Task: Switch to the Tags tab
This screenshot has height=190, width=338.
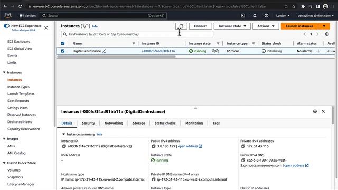Action: click(216, 123)
